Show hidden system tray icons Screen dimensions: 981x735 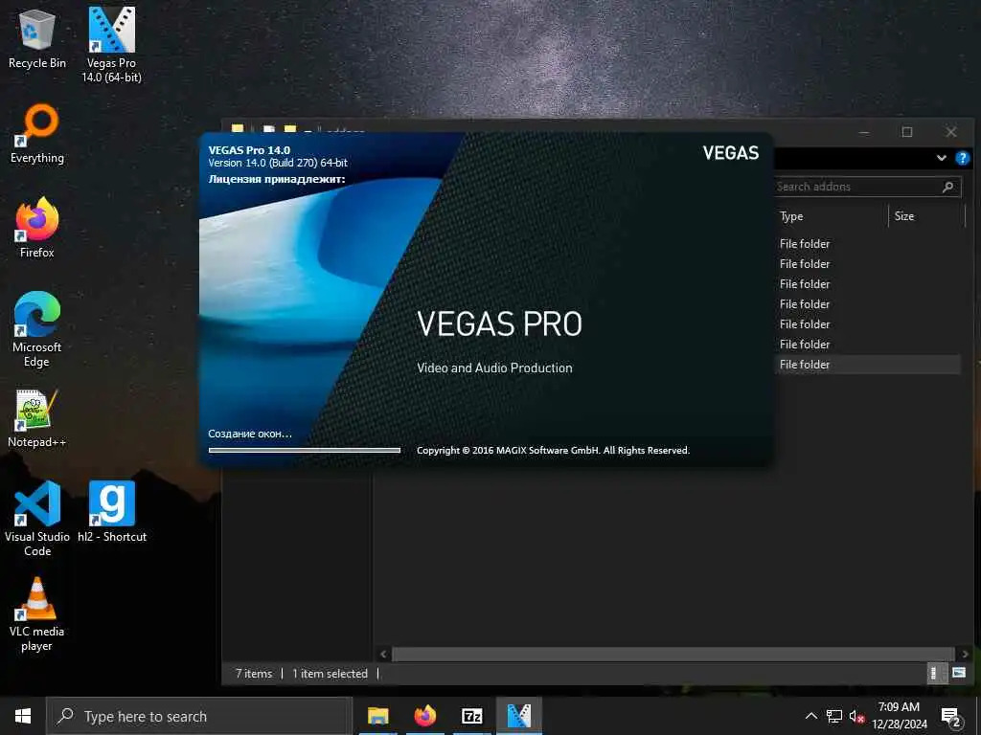pos(810,716)
